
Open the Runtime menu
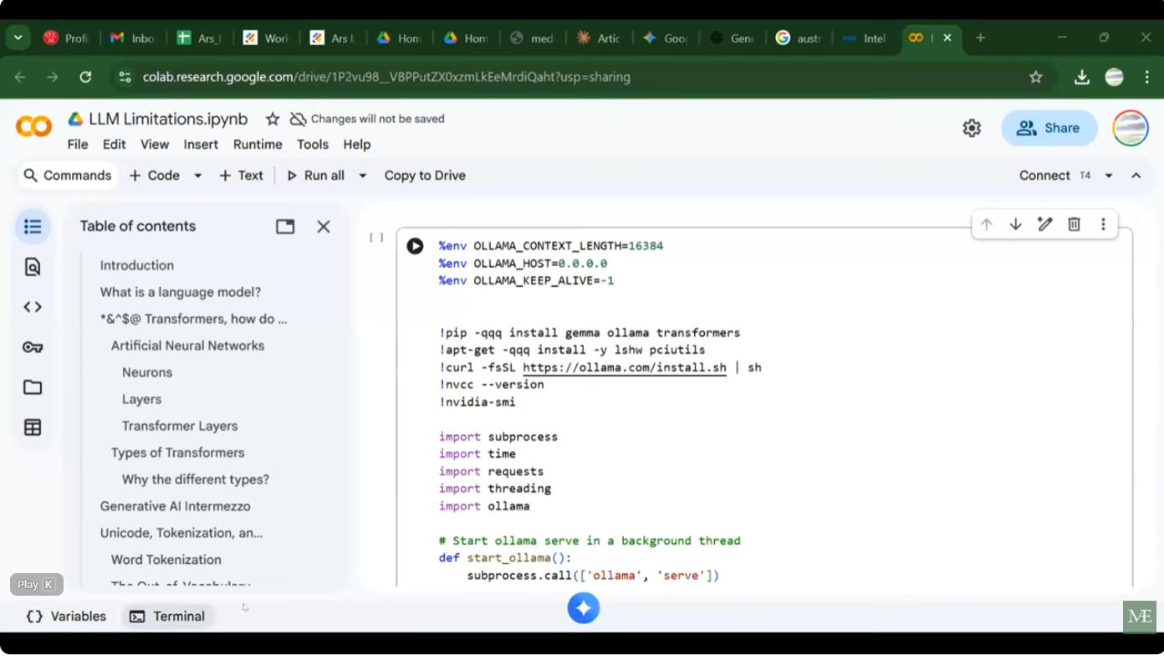pos(258,145)
